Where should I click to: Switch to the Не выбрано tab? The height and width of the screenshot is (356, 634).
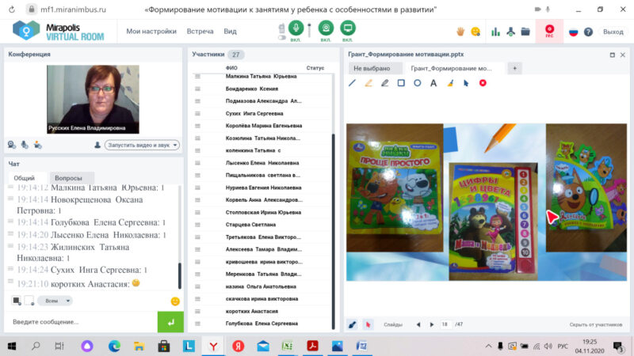coord(375,68)
